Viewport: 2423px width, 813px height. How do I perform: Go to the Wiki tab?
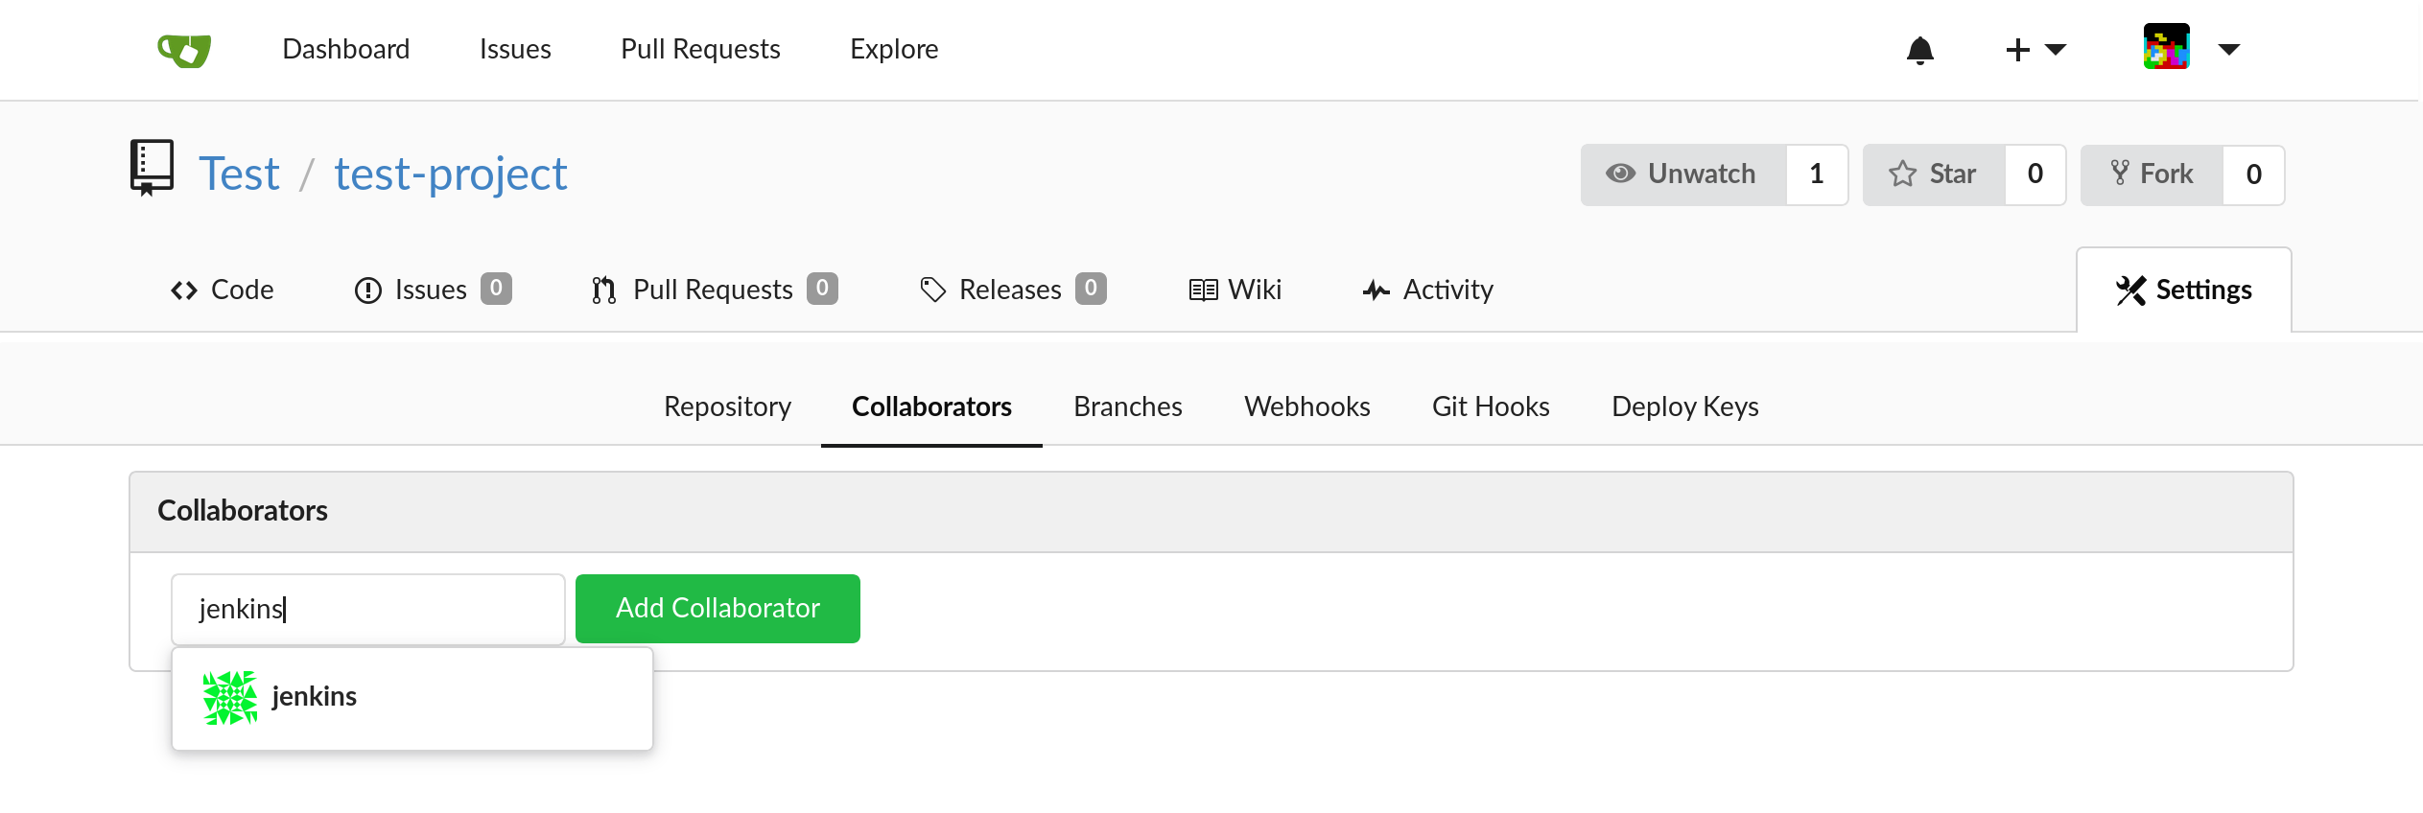coord(1235,290)
